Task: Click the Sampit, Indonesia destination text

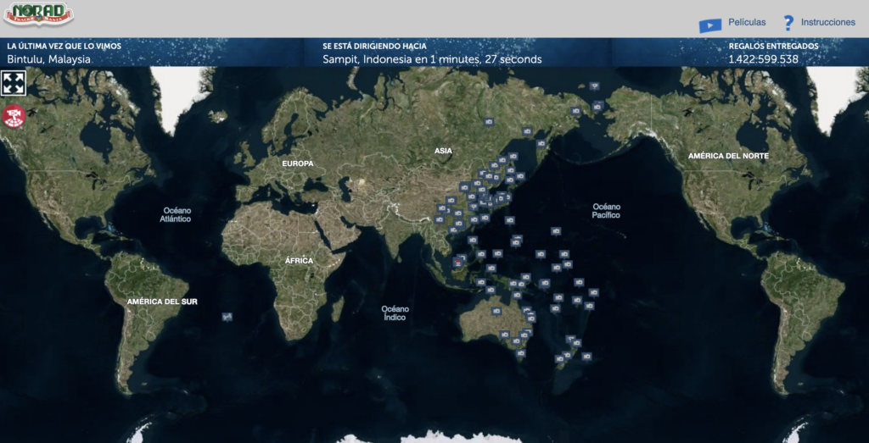Action: point(432,59)
